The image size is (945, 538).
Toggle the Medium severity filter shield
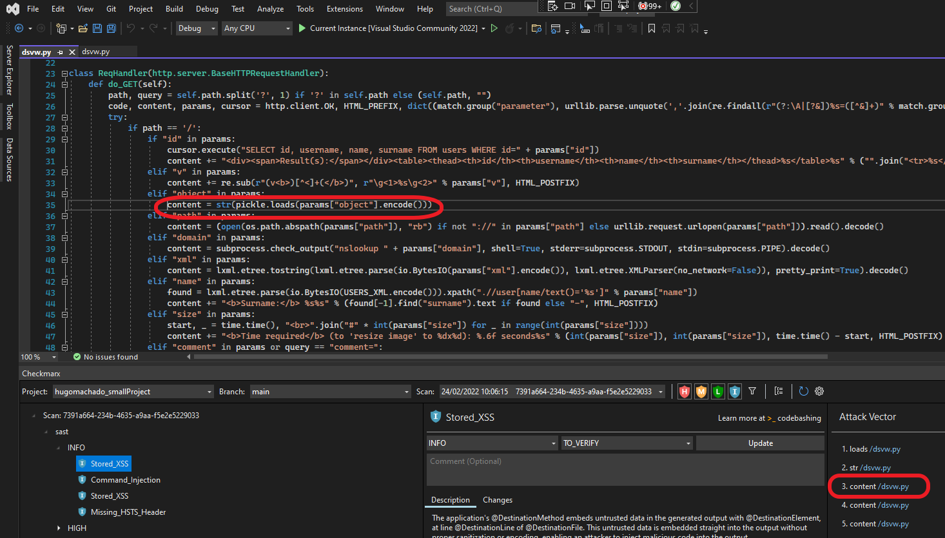coord(701,391)
